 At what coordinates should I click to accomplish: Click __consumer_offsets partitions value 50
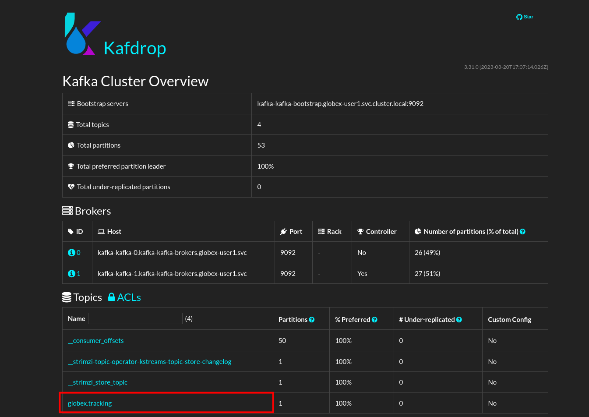click(x=282, y=341)
